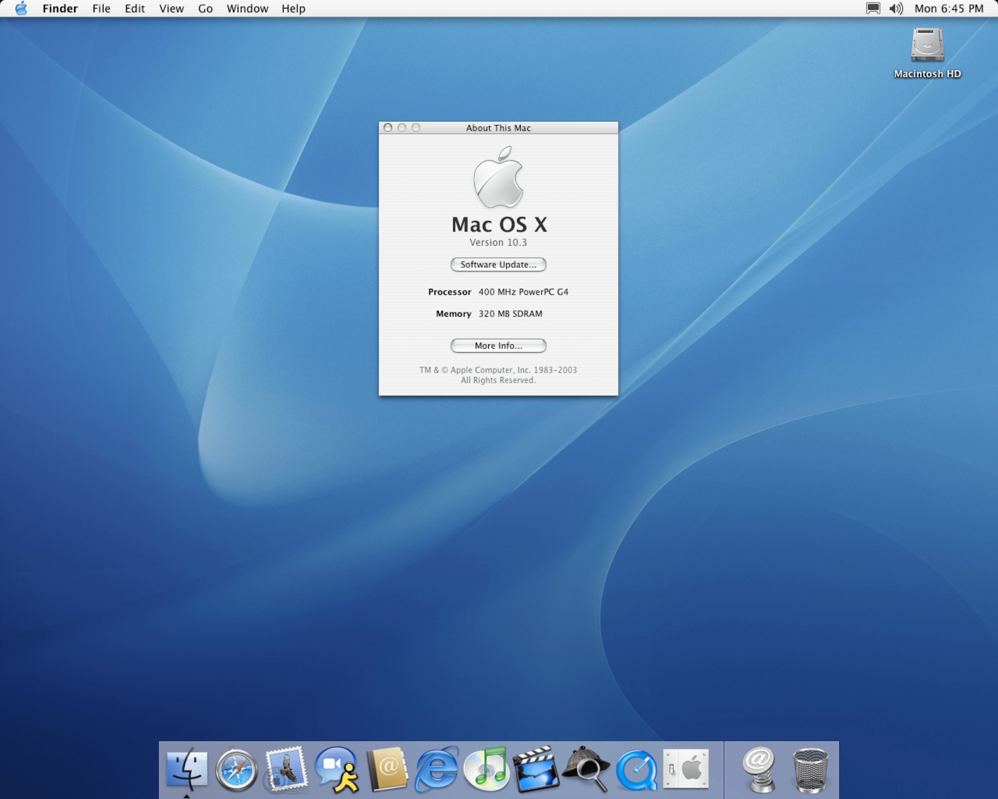Click the Trash in the Dock
Image resolution: width=998 pixels, height=799 pixels.
(810, 770)
